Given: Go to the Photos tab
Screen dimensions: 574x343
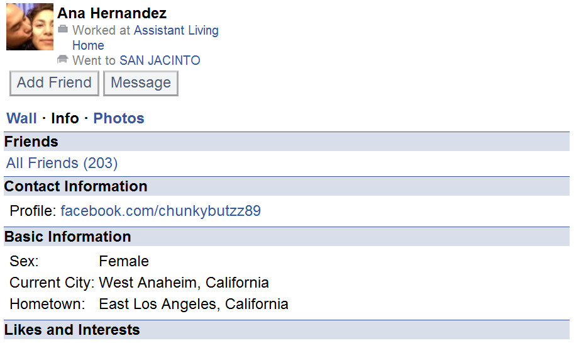Looking at the screenshot, I should pyautogui.click(x=119, y=118).
